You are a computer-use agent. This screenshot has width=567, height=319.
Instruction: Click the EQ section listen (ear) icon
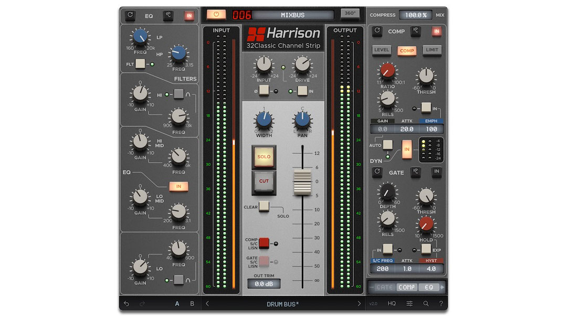coord(168,15)
